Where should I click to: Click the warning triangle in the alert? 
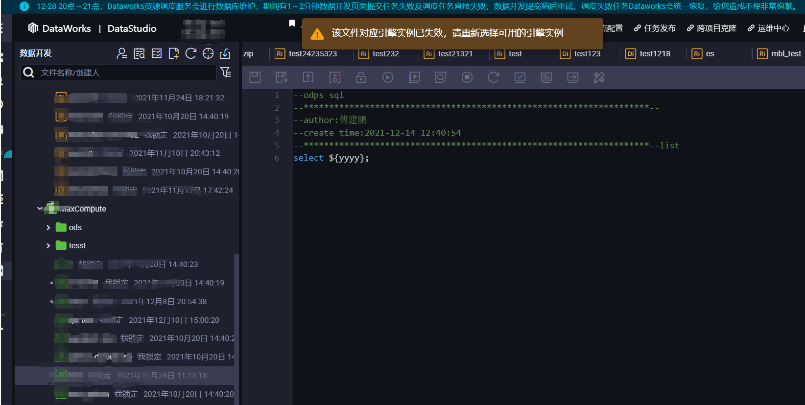[x=317, y=34]
